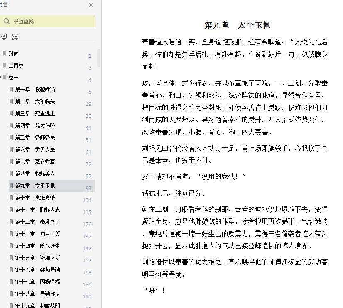343x308 pixels.
Task: Click bookmark icon beside 第十八章
Action: (x=11, y=294)
